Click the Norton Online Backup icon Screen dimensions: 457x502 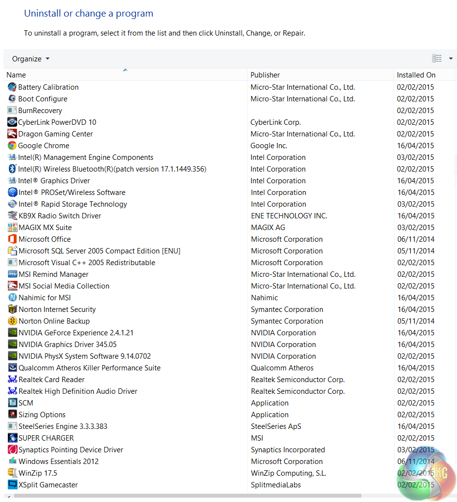[13, 321]
